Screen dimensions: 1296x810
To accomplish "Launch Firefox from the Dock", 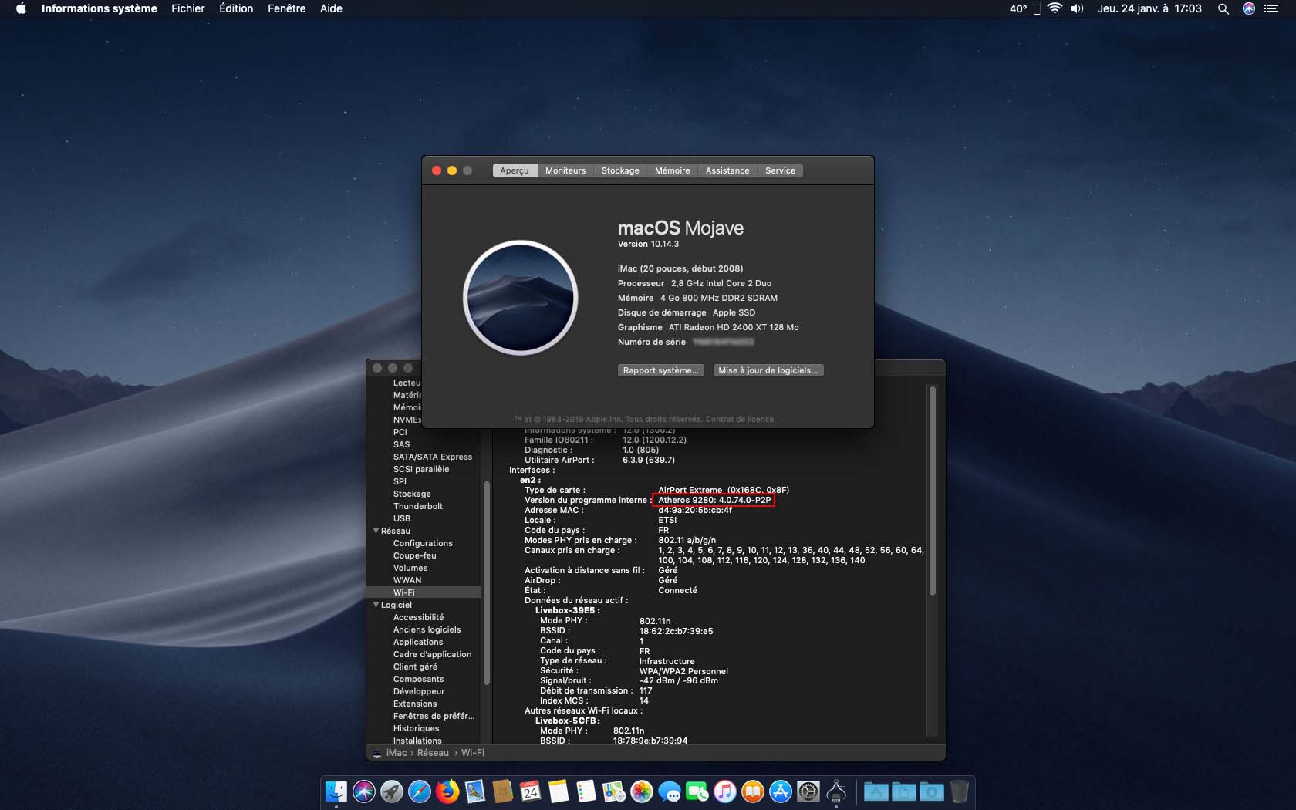I will coord(447,791).
